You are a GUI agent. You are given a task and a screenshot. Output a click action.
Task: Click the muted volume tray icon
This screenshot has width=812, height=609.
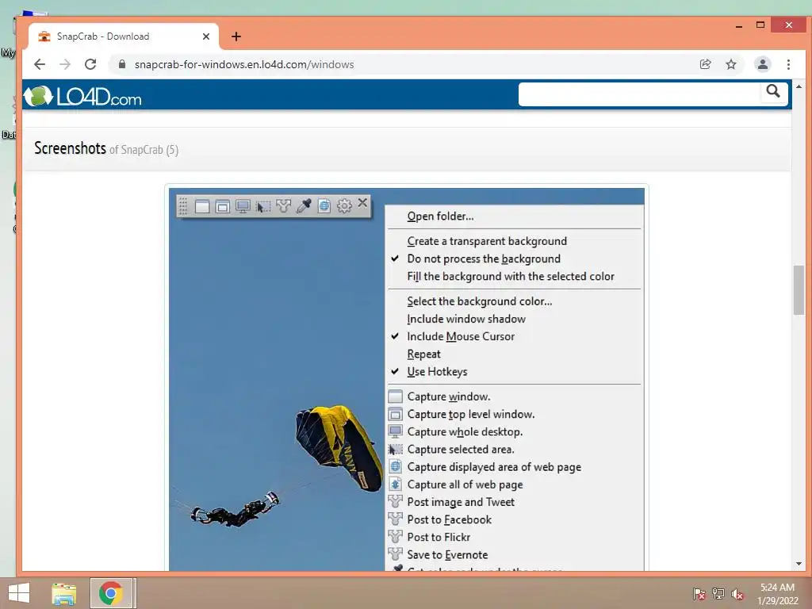737,594
